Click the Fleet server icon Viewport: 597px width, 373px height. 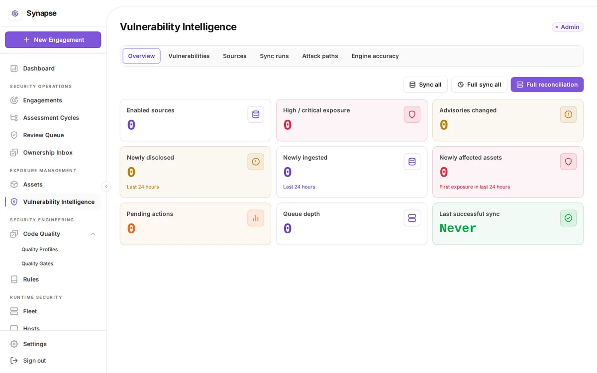(14, 311)
